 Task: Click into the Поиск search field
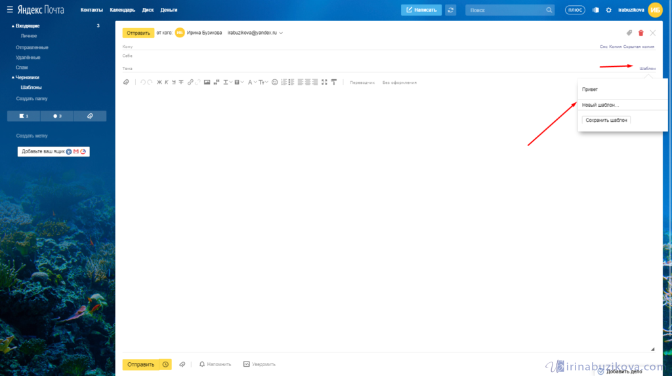[506, 10]
